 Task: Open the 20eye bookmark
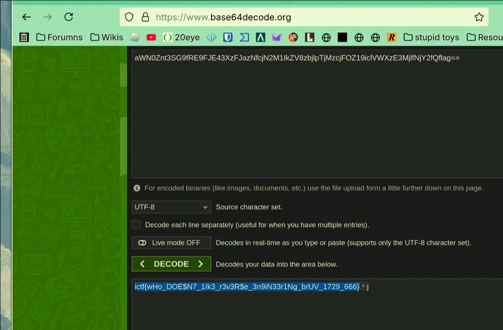(181, 37)
